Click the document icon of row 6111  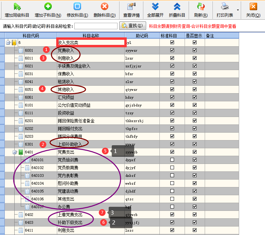(21, 113)
